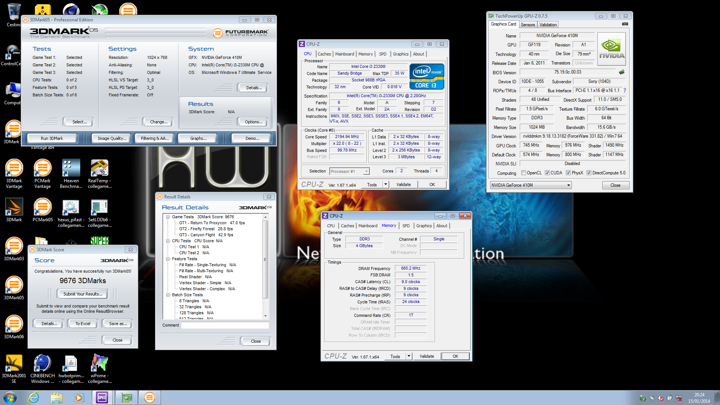Viewport: 720px width, 405px height.
Task: Switch to the Validation tab in GPU-Z
Action: click(548, 25)
